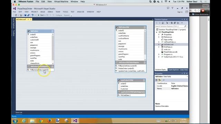
Task: Click the Save All toolbar icon
Action: point(28,15)
